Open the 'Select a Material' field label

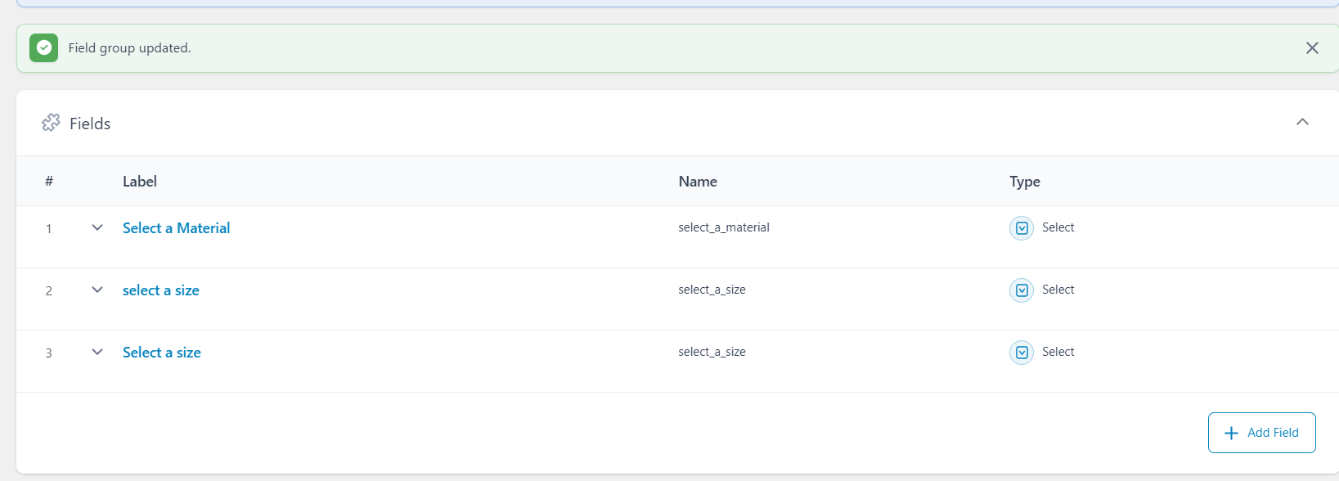point(176,228)
